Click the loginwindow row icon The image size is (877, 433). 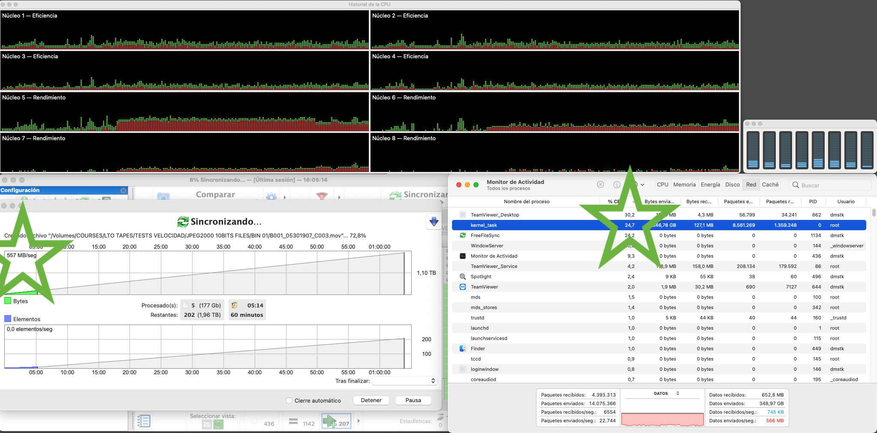[463, 369]
